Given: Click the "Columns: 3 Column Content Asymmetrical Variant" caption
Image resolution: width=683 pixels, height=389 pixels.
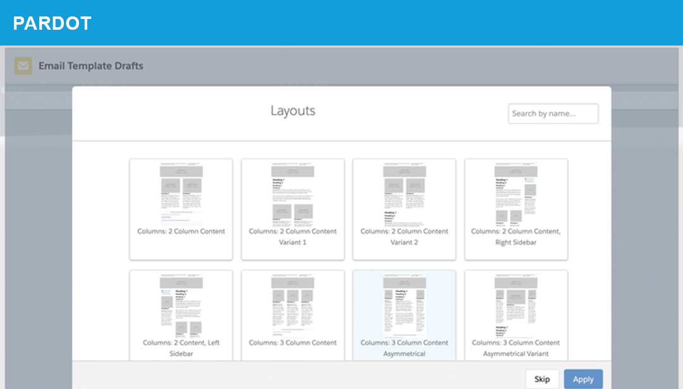Looking at the screenshot, I should point(516,348).
